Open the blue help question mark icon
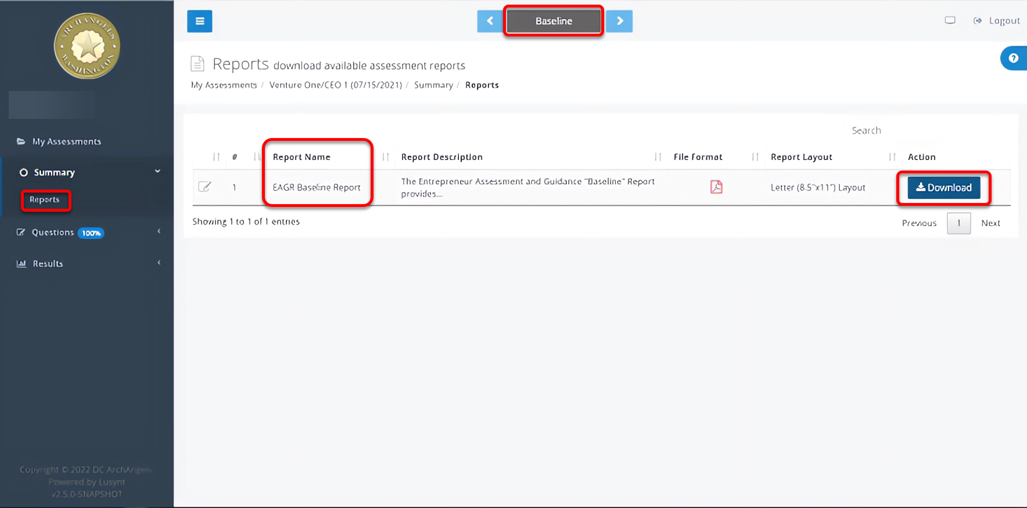The width and height of the screenshot is (1027, 508). coord(1013,58)
